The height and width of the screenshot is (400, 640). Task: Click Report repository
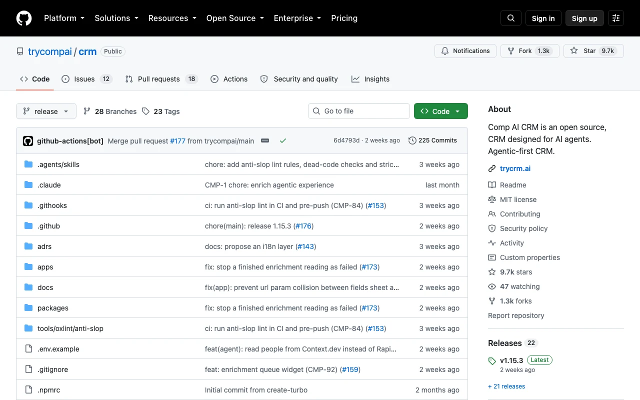[516, 315]
